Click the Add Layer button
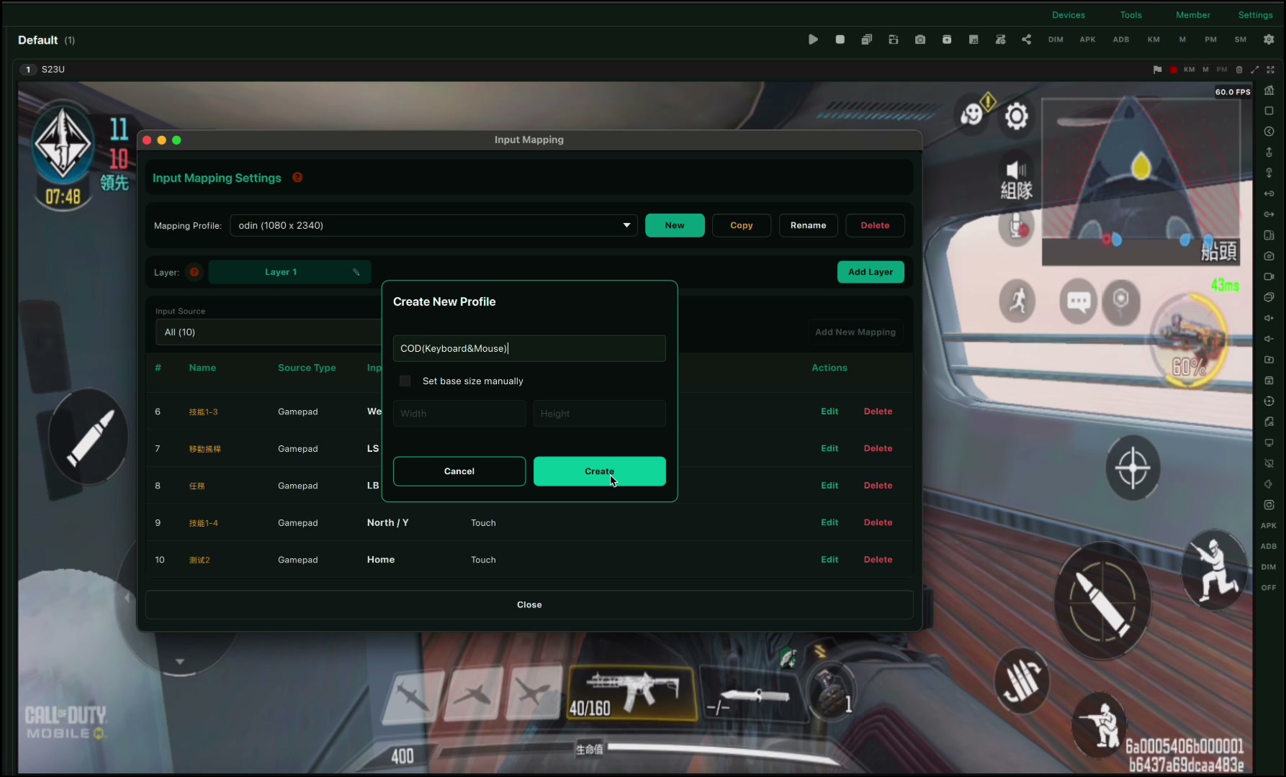The width and height of the screenshot is (1286, 777). pyautogui.click(x=871, y=272)
